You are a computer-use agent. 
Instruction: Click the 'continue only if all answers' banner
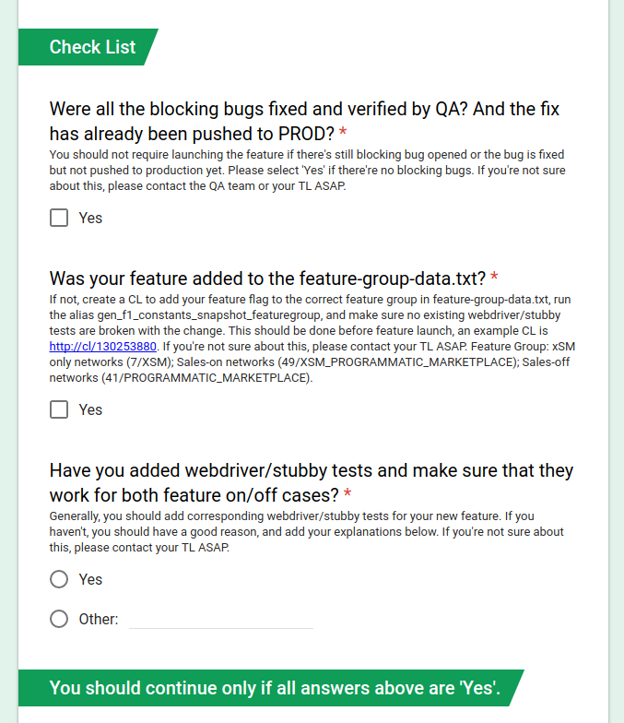pos(271,688)
